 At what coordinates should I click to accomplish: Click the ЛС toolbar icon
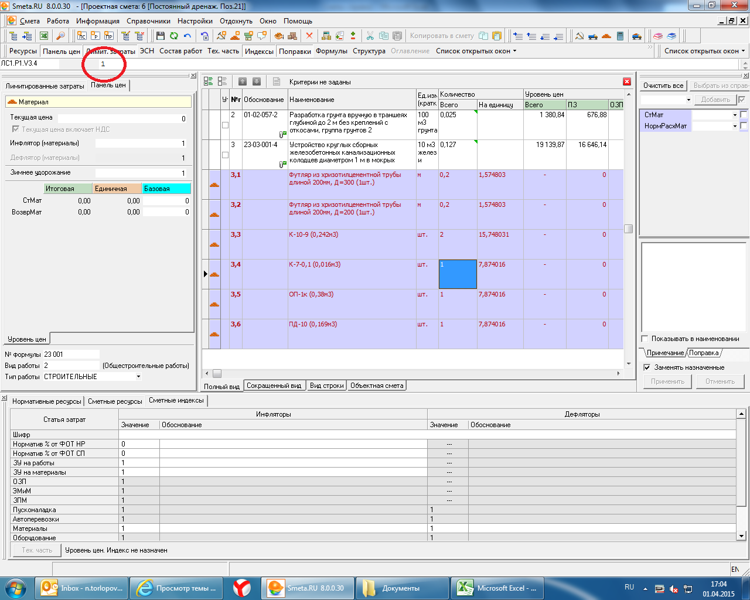click(x=81, y=36)
